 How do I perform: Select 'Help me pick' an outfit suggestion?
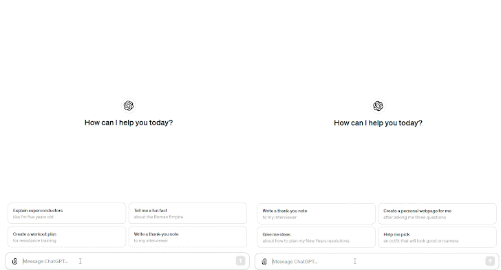click(438, 238)
